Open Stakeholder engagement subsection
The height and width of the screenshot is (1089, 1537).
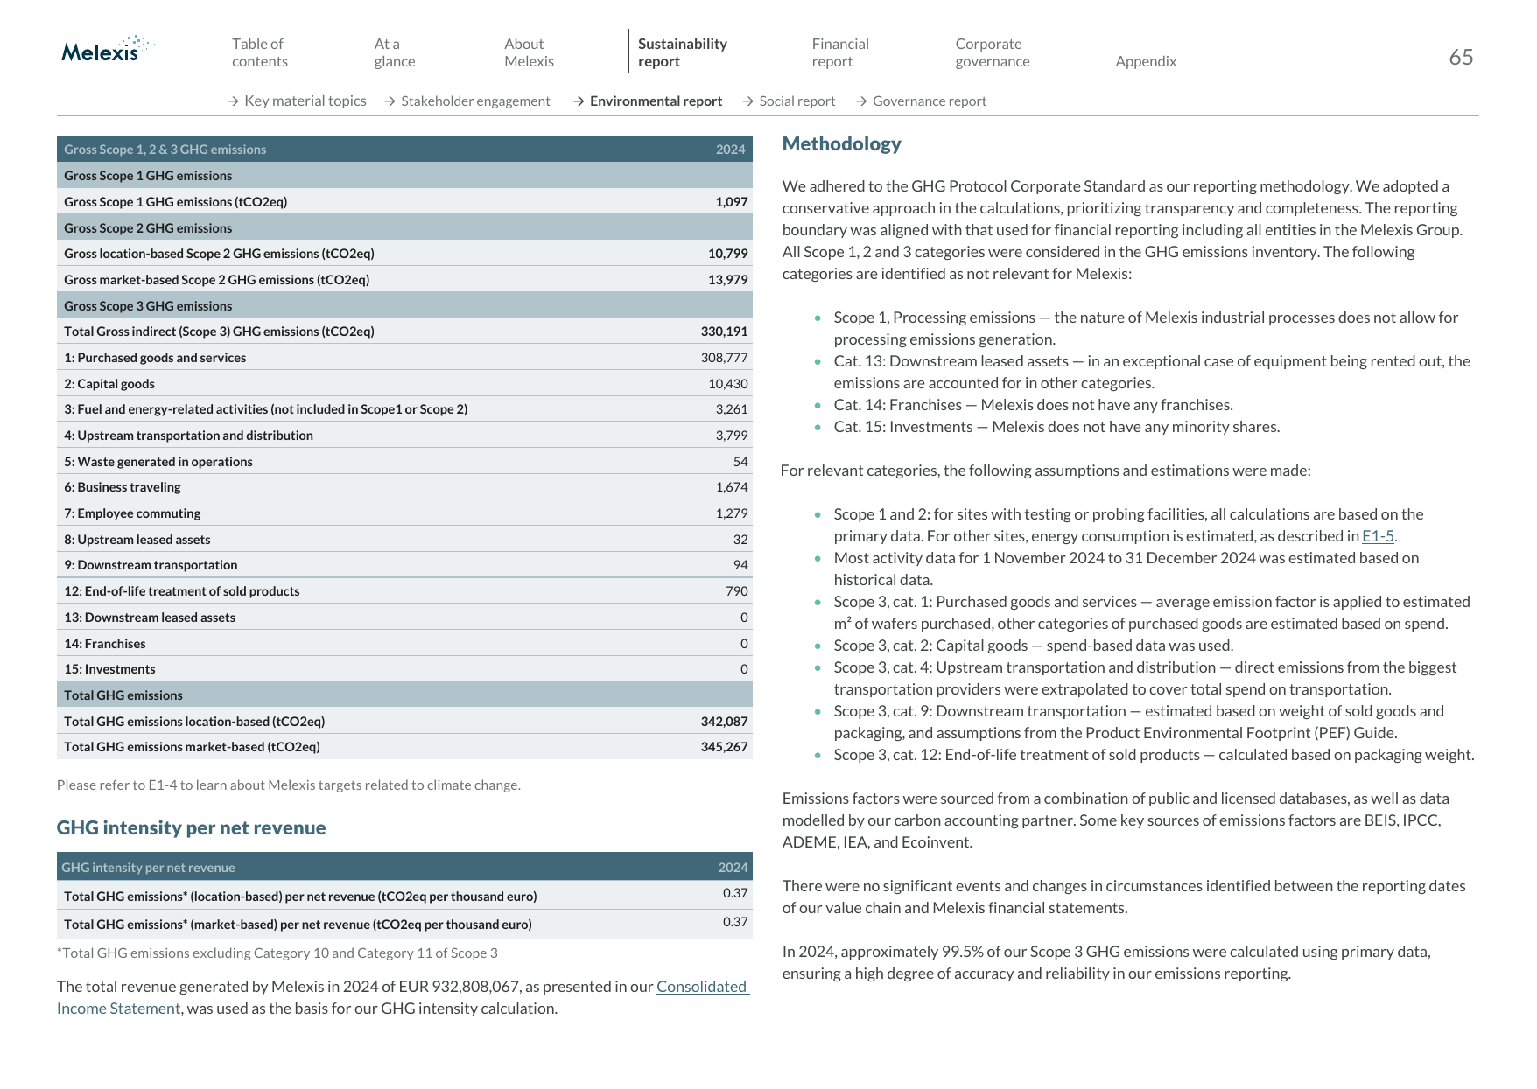tap(475, 101)
